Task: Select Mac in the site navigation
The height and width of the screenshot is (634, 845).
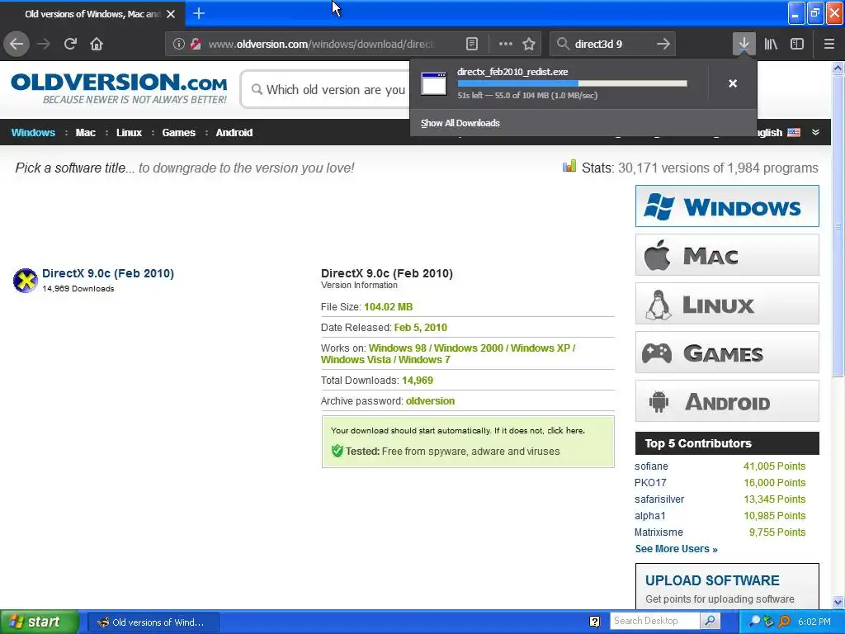Action: coord(85,133)
